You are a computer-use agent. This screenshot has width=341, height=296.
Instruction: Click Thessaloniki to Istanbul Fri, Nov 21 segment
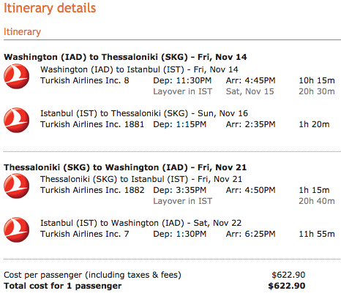141,179
